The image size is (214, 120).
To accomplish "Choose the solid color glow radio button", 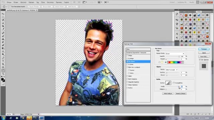I will tap(159, 62).
